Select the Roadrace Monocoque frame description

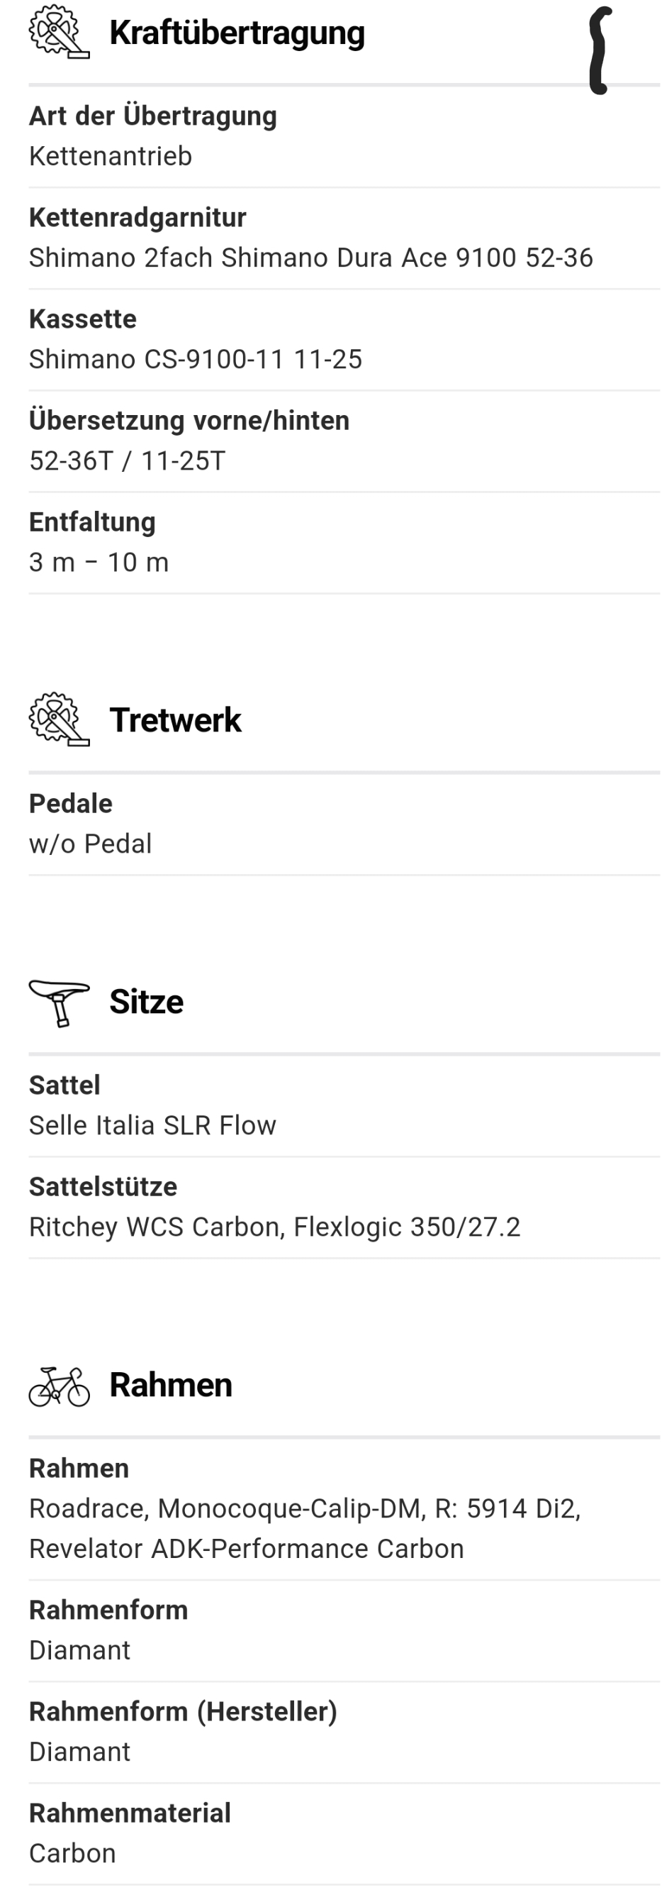[304, 1529]
